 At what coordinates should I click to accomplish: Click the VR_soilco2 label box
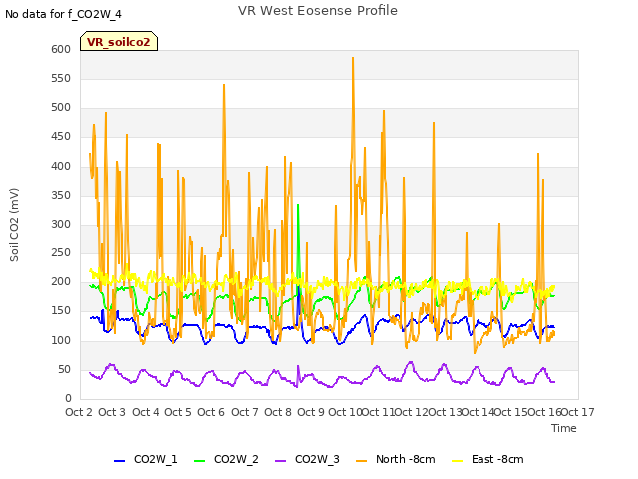119,41
